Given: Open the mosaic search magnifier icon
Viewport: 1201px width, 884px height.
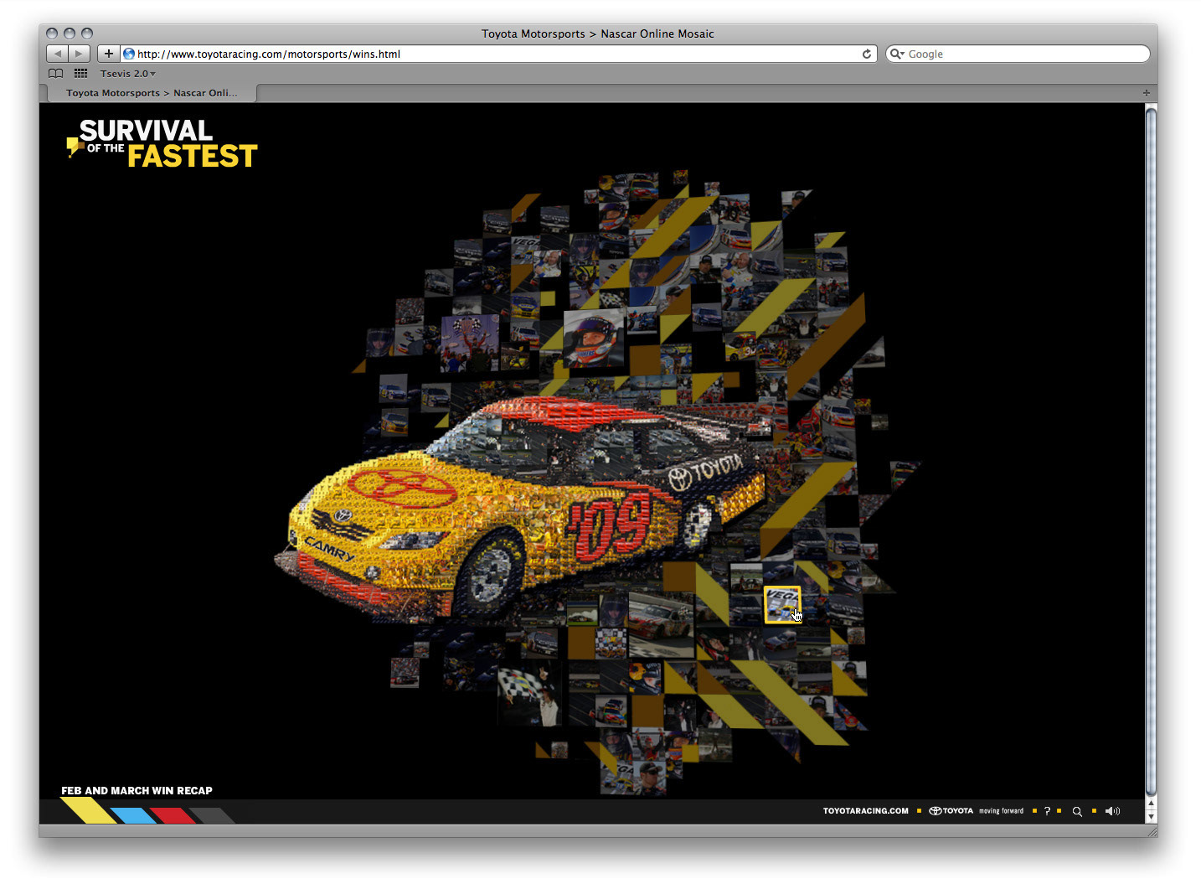Looking at the screenshot, I should coord(1077,811).
